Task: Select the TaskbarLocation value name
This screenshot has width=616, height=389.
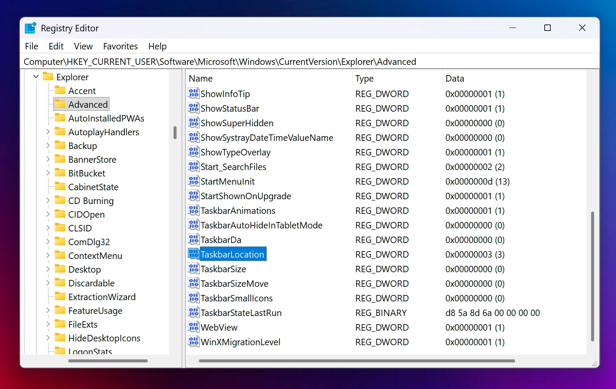Action: [232, 254]
